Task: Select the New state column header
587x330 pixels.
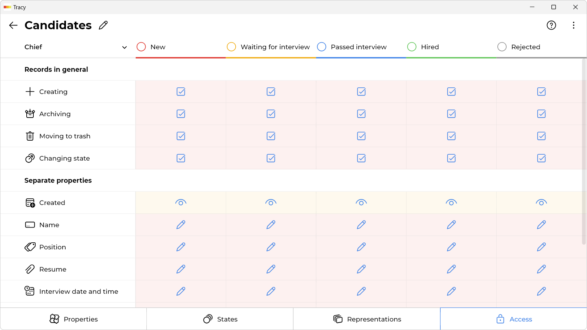Action: (181, 47)
